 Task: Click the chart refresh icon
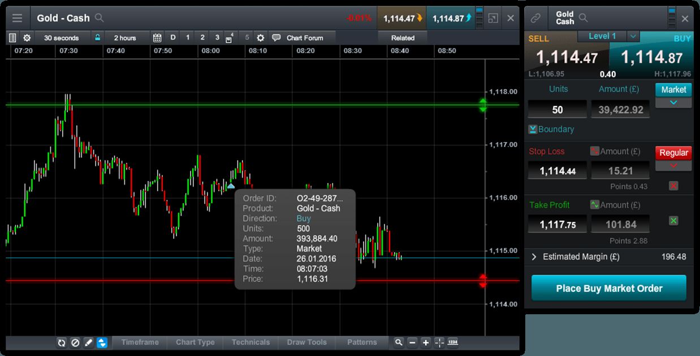pyautogui.click(x=61, y=342)
